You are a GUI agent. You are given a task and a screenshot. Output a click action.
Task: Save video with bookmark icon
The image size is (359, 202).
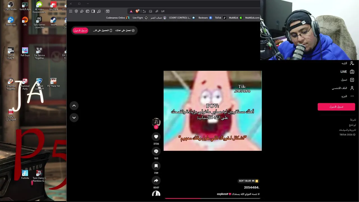pyautogui.click(x=156, y=166)
